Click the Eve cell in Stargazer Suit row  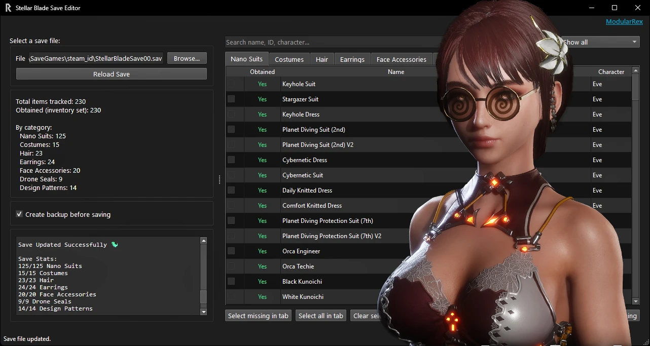tap(597, 99)
